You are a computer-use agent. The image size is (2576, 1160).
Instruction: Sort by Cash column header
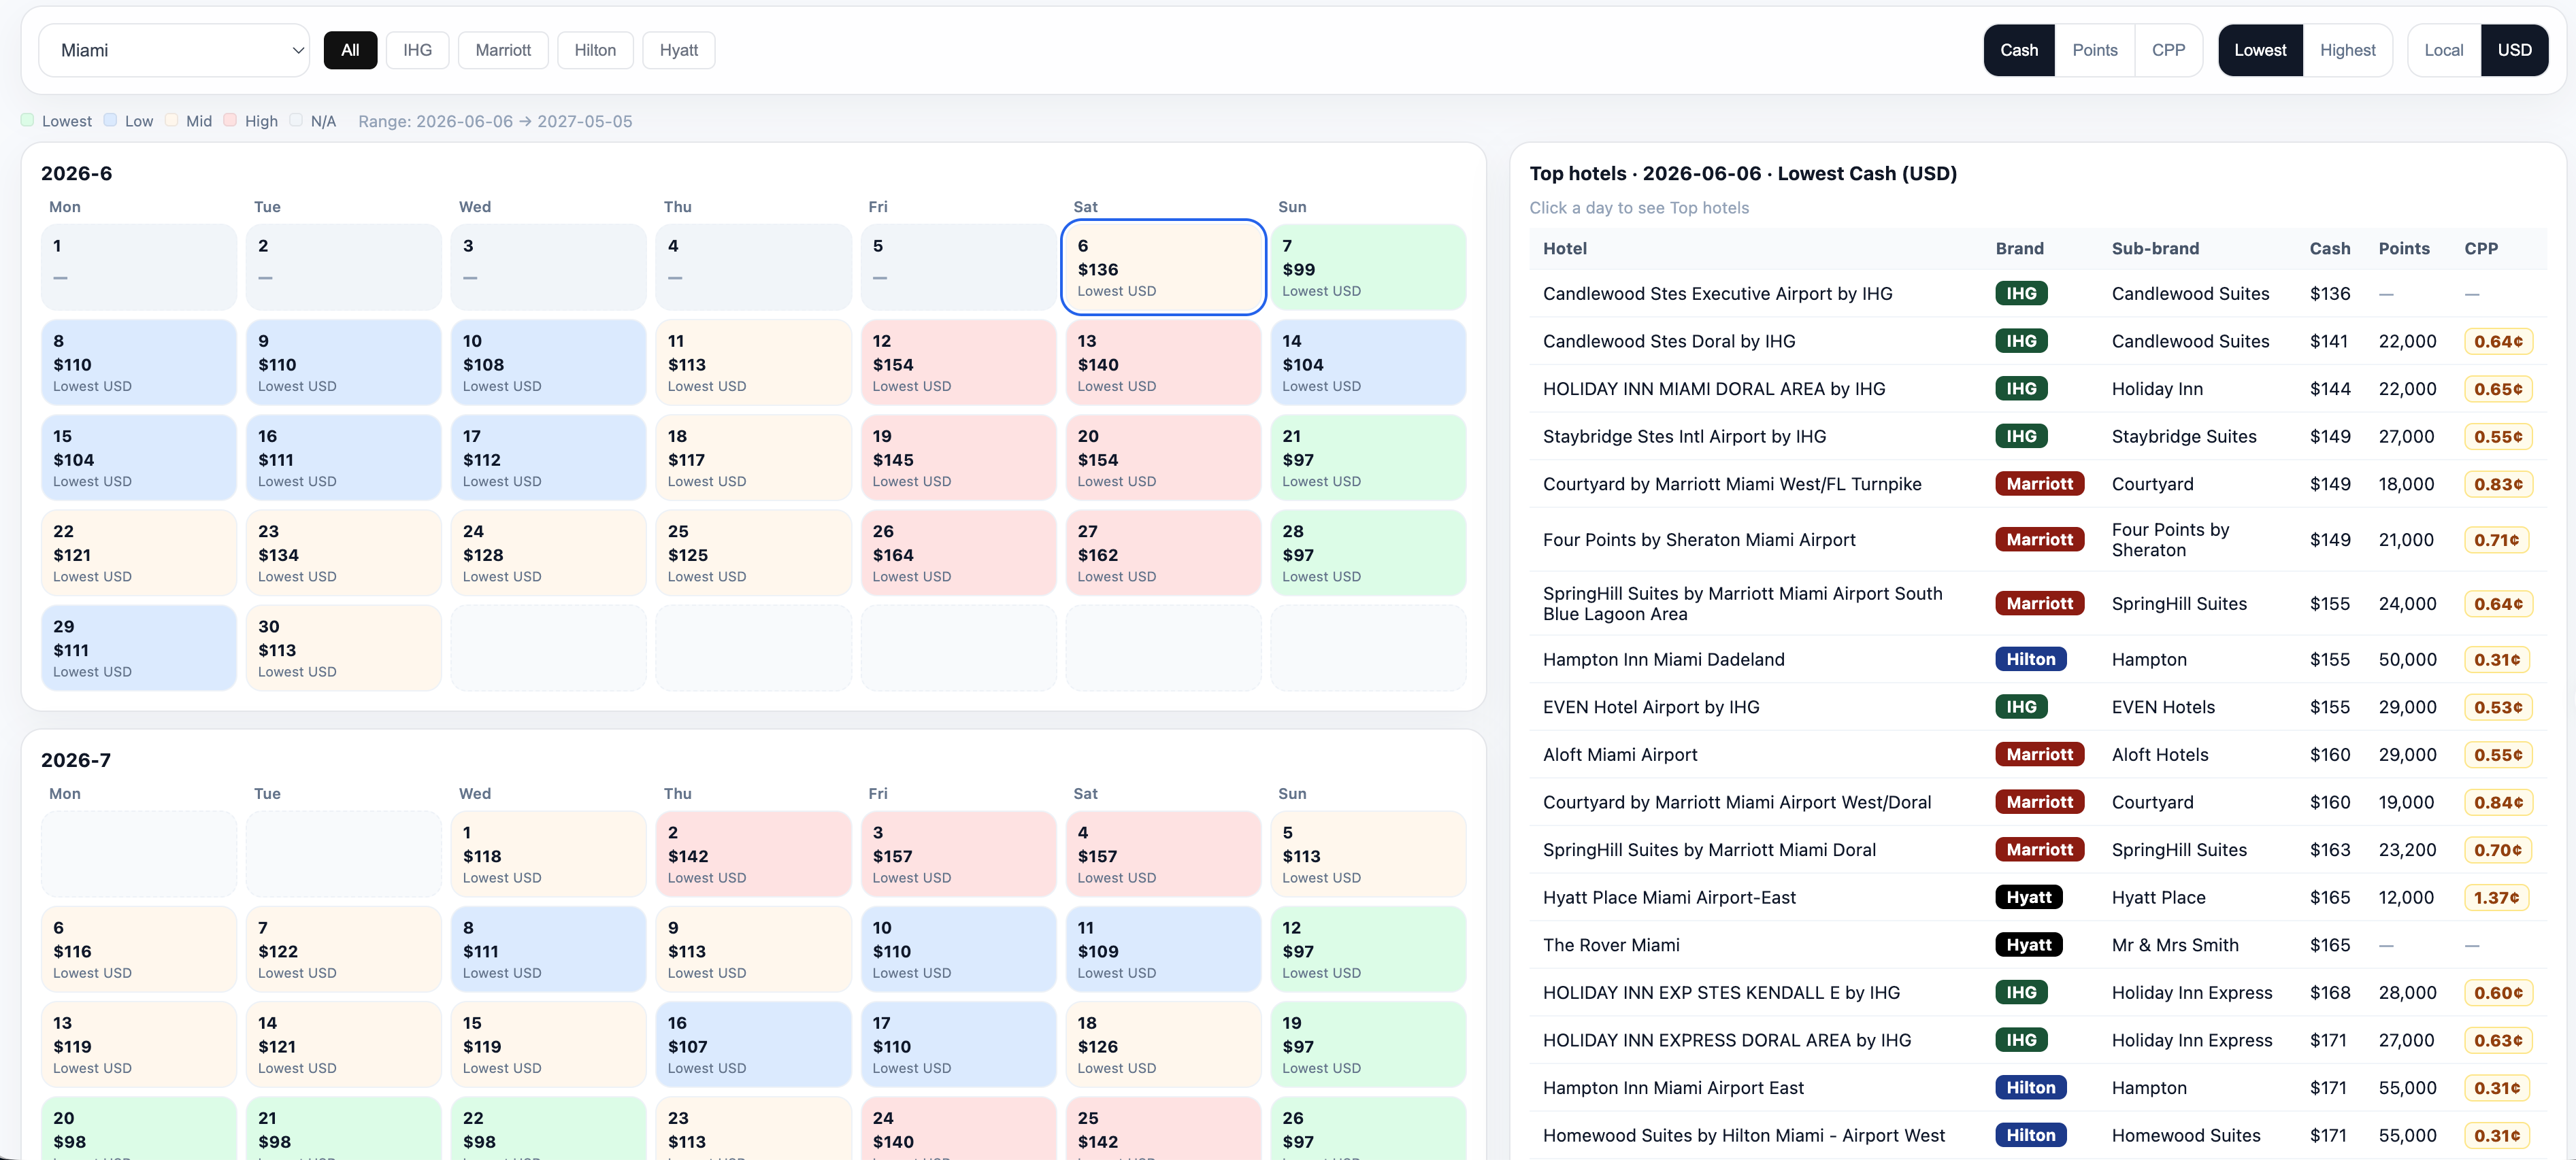click(x=2329, y=249)
